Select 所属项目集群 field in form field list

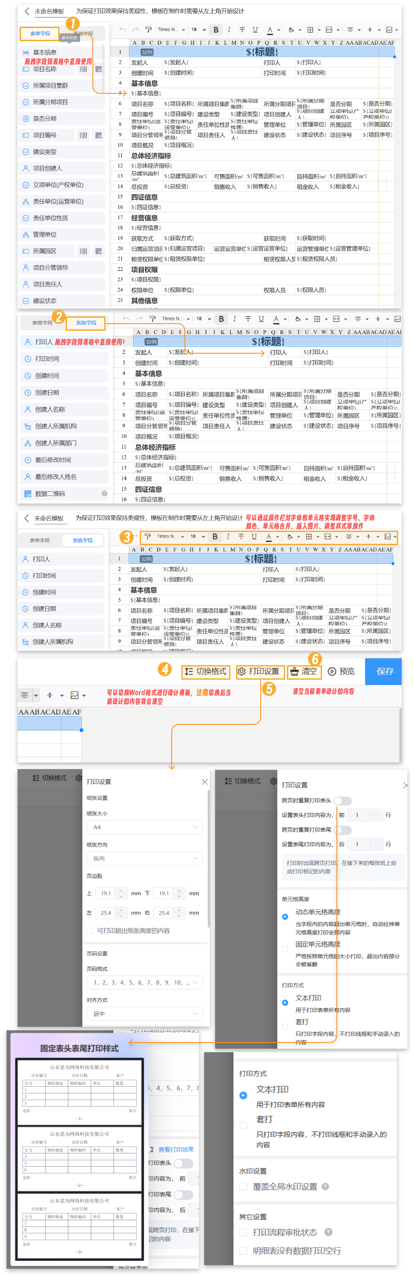[62, 85]
